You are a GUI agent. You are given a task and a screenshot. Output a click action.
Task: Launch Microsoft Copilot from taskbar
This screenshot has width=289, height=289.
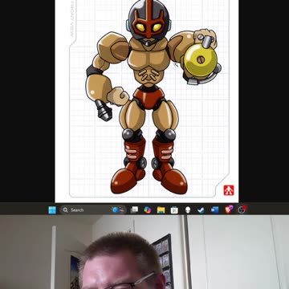tap(148, 210)
